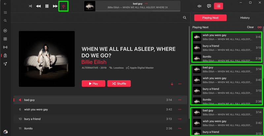
Task: Click the red Shuffle album button
Action: (119, 84)
